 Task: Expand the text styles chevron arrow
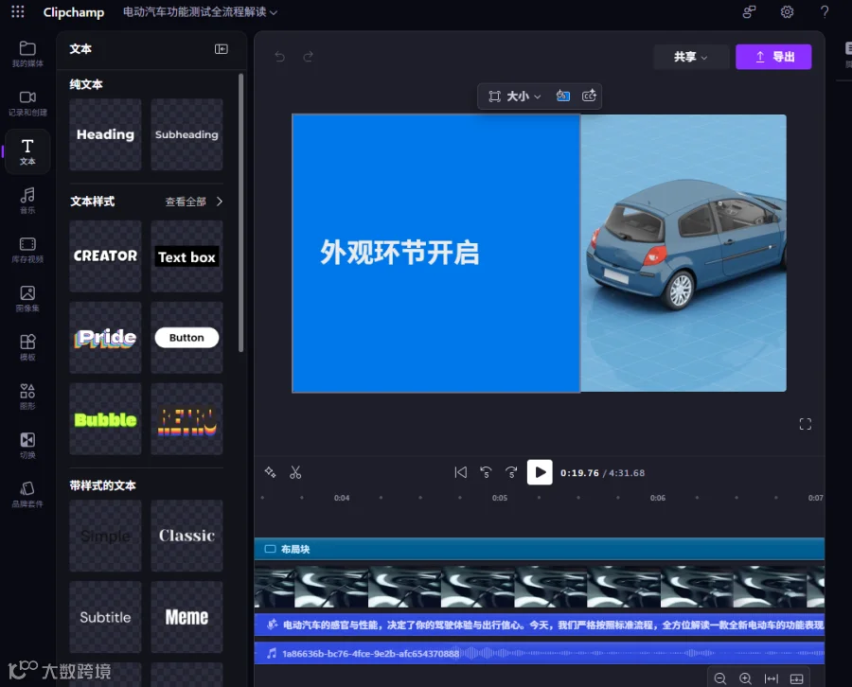click(x=219, y=202)
